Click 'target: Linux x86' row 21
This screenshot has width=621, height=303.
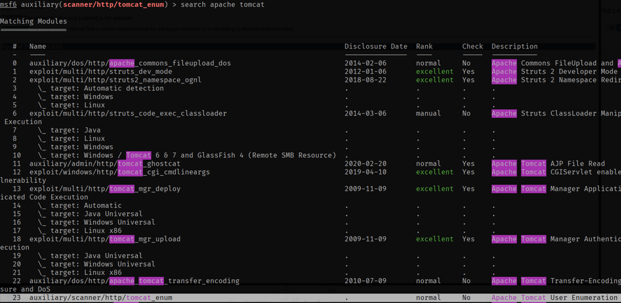coord(79,273)
